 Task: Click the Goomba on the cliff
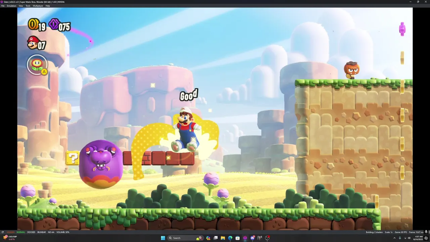351,70
